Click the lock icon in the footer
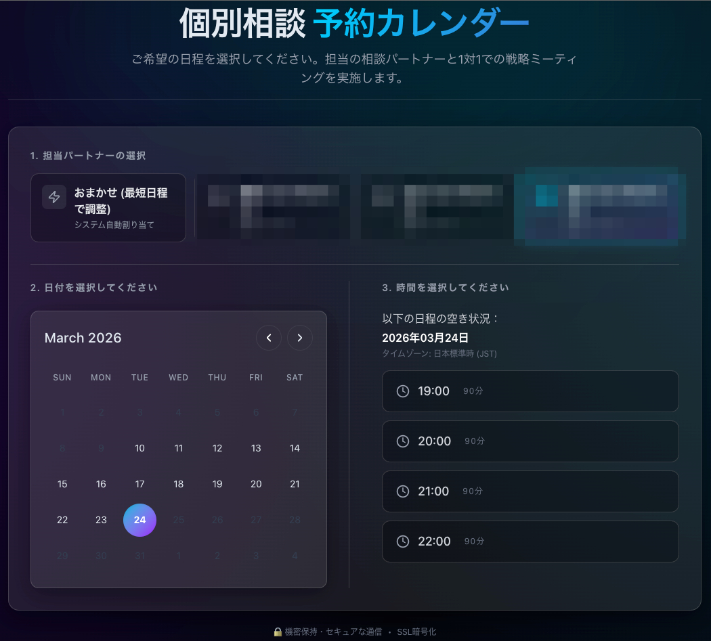 click(277, 631)
